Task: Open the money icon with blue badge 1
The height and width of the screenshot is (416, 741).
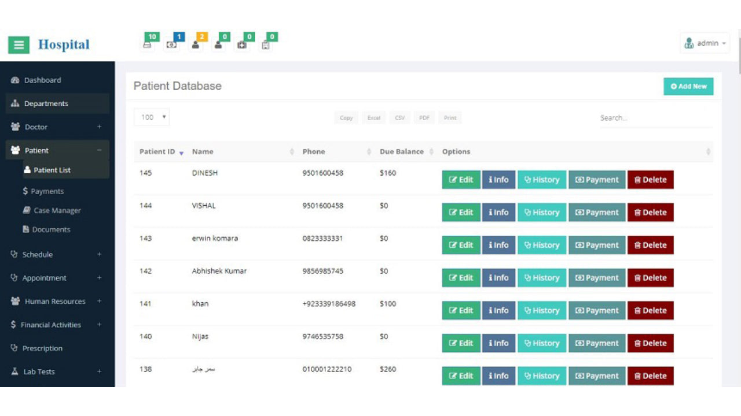Action: click(171, 44)
